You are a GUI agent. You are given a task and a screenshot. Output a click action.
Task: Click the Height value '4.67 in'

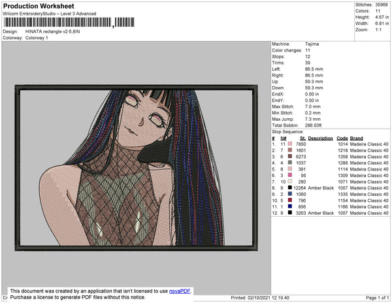(x=382, y=17)
